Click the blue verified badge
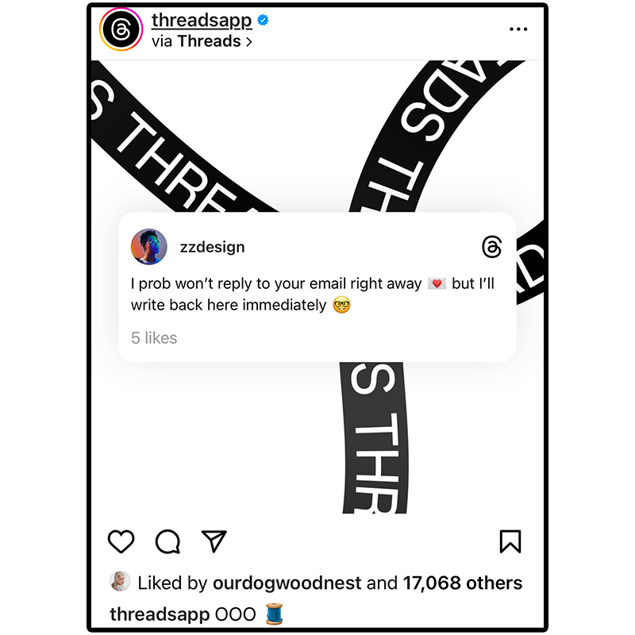This screenshot has height=635, width=635. click(263, 20)
